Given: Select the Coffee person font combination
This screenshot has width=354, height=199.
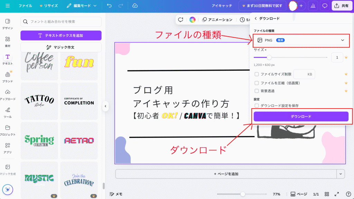Looking at the screenshot, I should pos(39,66).
